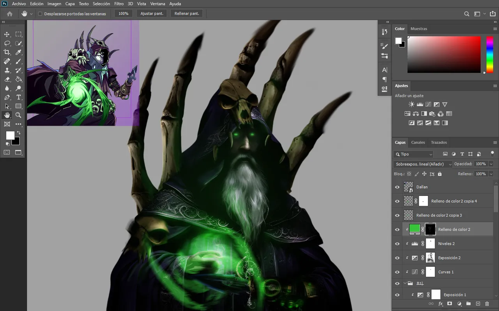The height and width of the screenshot is (311, 499).
Task: Select the Crop tool
Action: tap(7, 52)
